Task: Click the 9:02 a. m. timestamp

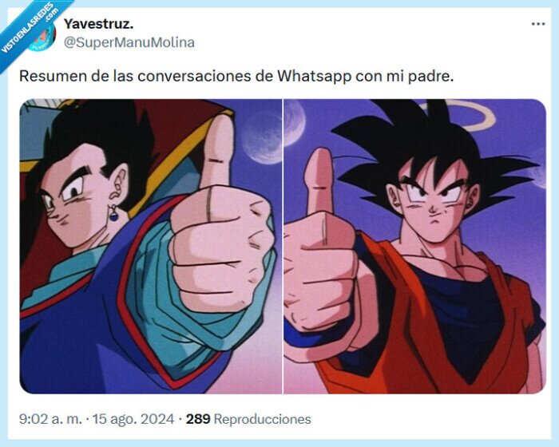Action: click(50, 419)
